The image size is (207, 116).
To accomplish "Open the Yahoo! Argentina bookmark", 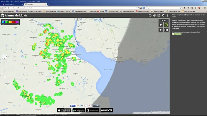I will (x=21, y=11).
